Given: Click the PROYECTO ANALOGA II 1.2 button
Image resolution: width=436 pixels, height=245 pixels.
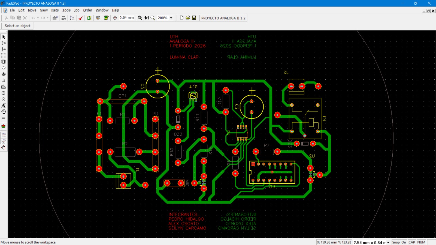Looking at the screenshot, I should coord(223,18).
